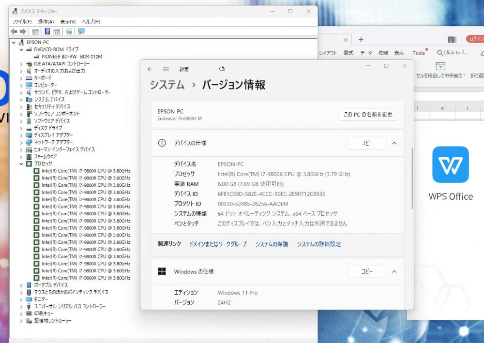Collapse the Windows の仕様 section chevron
This screenshot has width=484, height=343.
tap(394, 271)
